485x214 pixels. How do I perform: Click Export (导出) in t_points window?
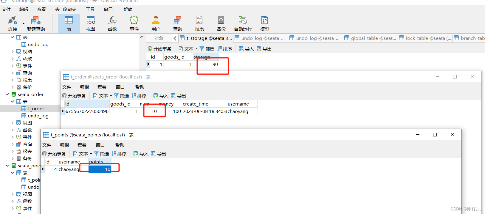[158, 154]
